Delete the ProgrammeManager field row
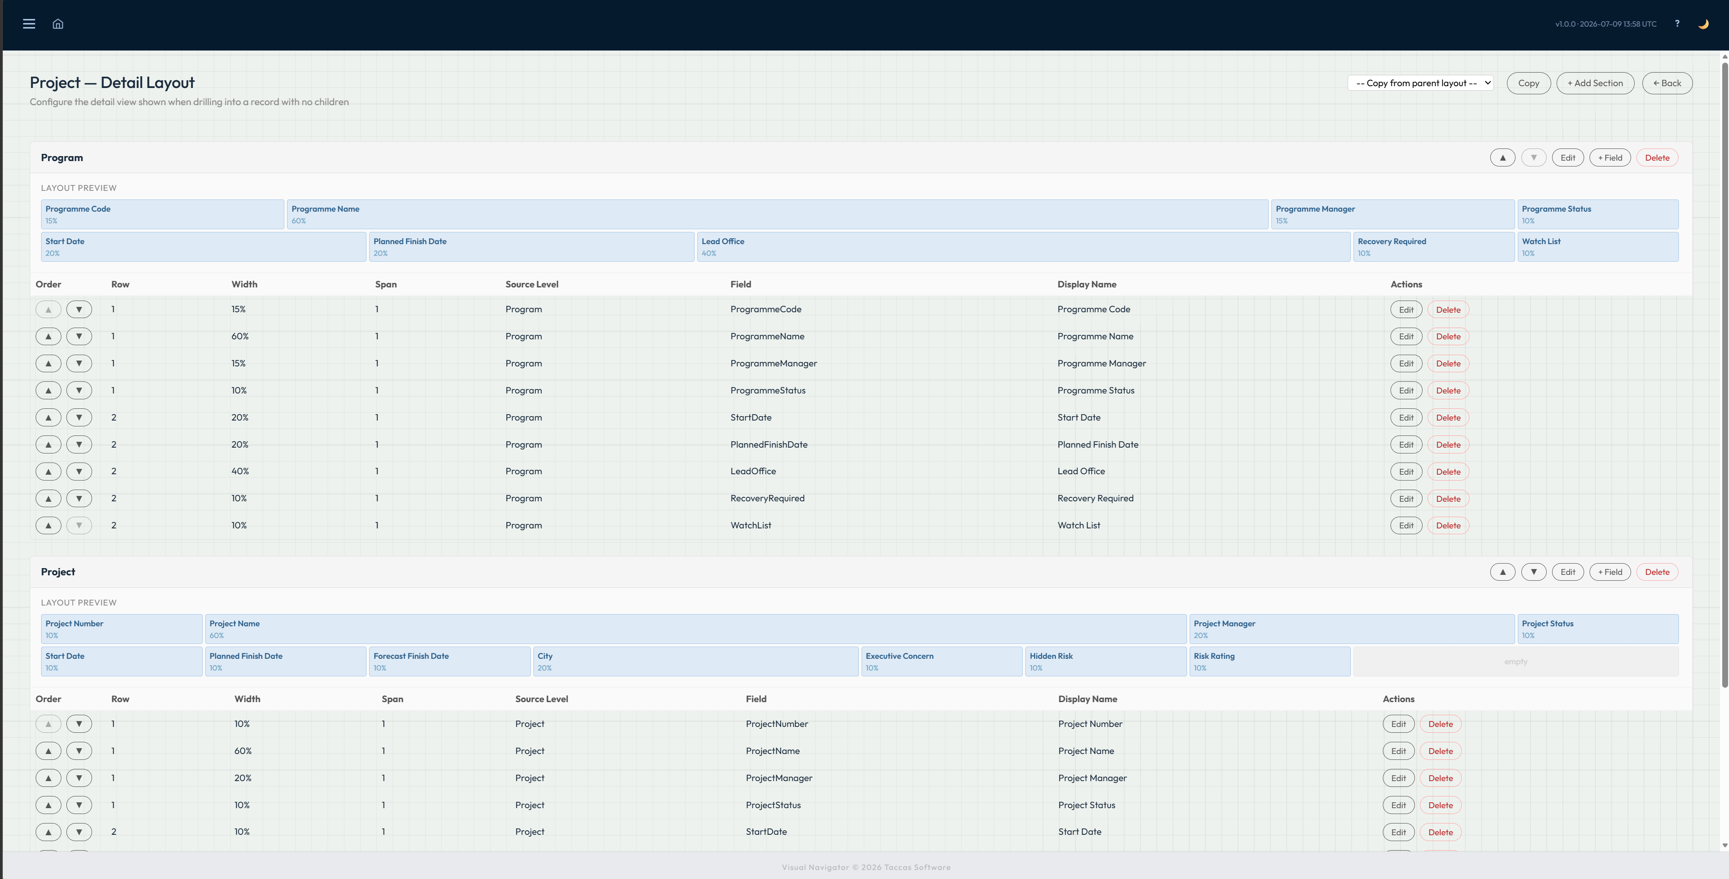Screen dimensions: 1729x879 [1448, 363]
